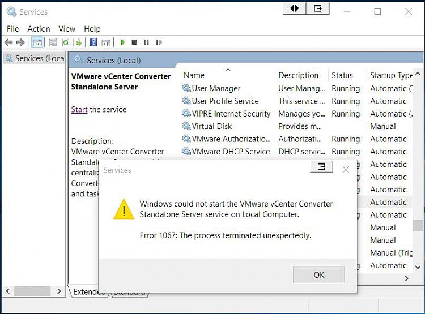Screen dimensions: 425x314
Task: Open the File menu
Action: (12, 29)
